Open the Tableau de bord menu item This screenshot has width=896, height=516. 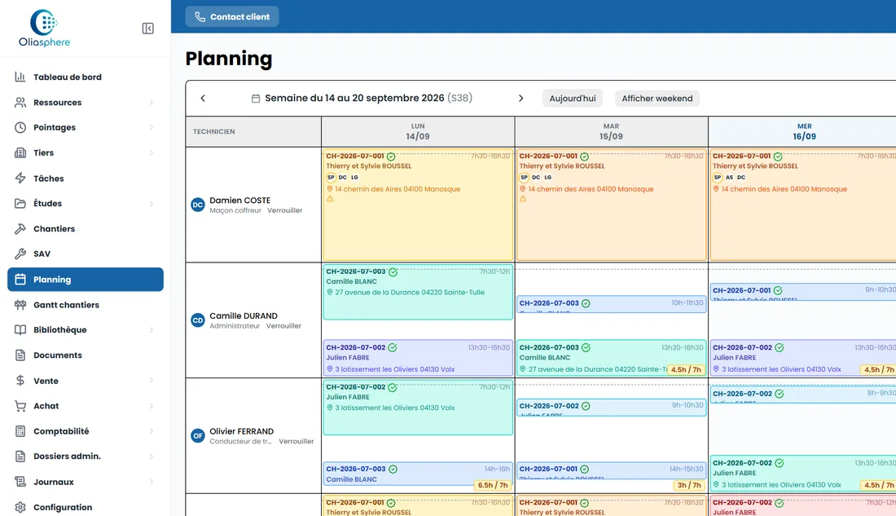point(86,77)
